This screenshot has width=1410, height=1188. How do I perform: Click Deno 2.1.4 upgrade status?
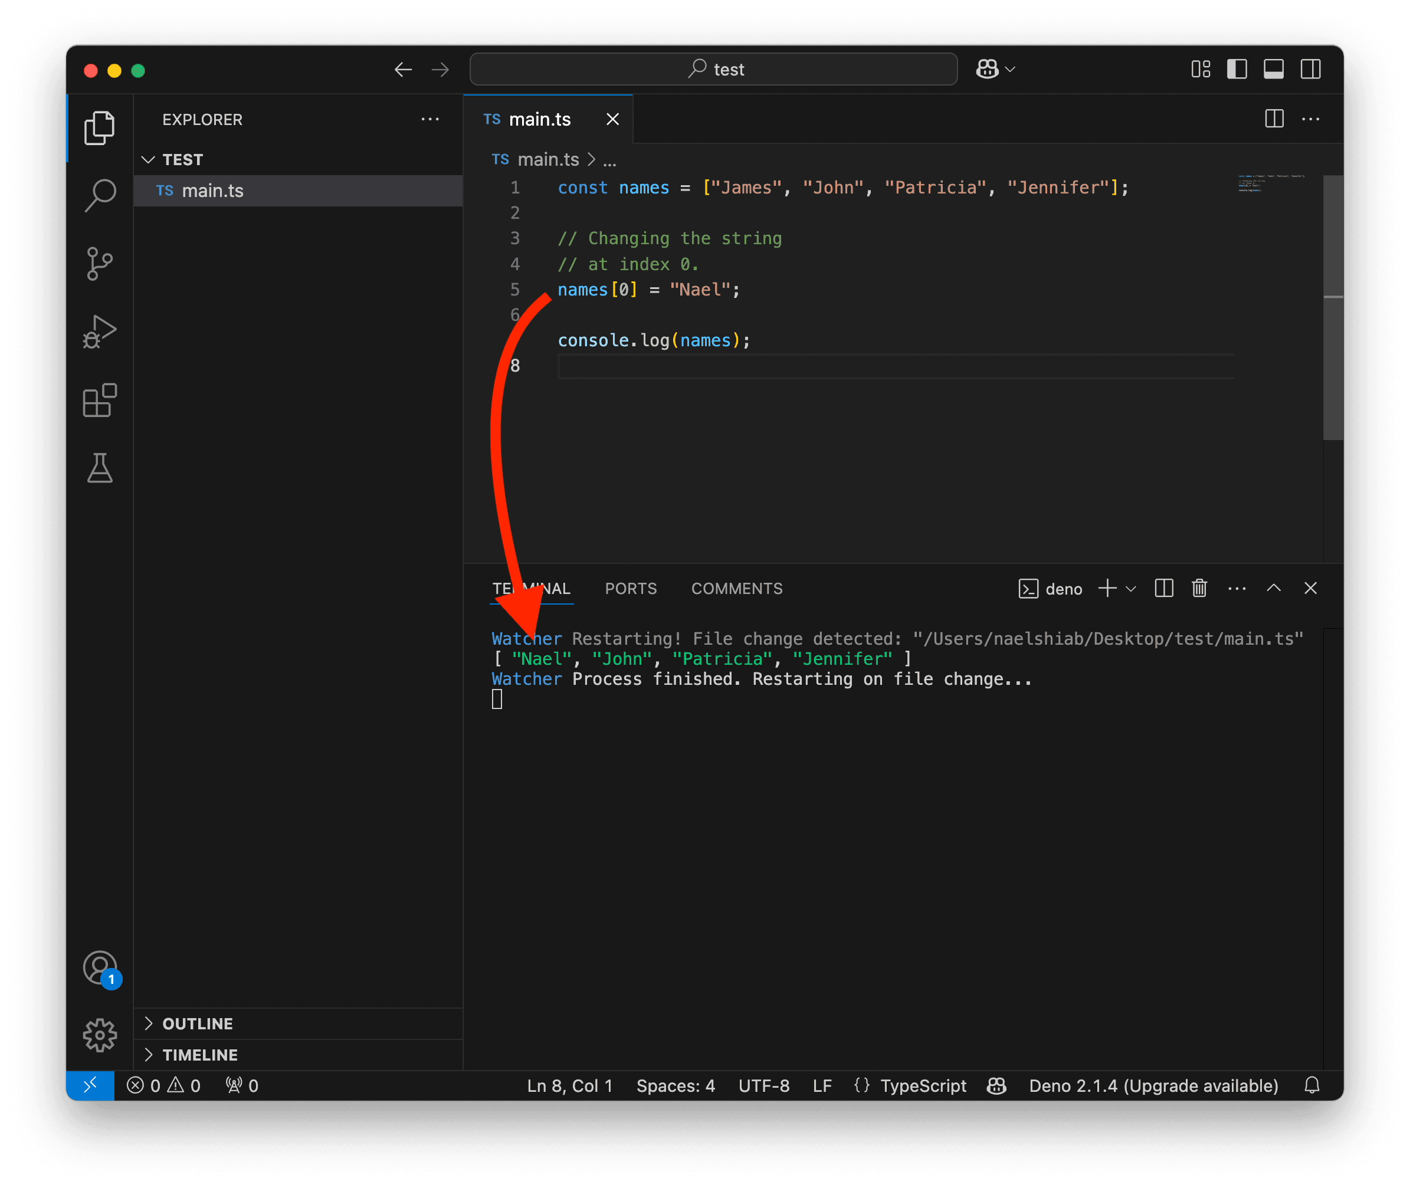[1153, 1085]
